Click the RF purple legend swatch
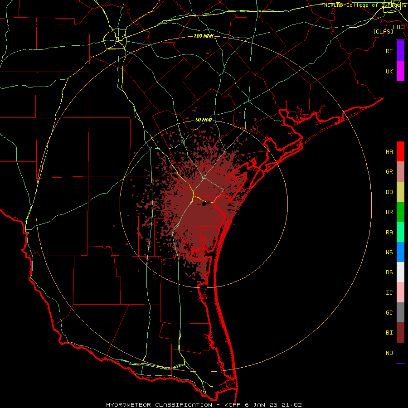The height and width of the screenshot is (408, 408). [x=400, y=51]
